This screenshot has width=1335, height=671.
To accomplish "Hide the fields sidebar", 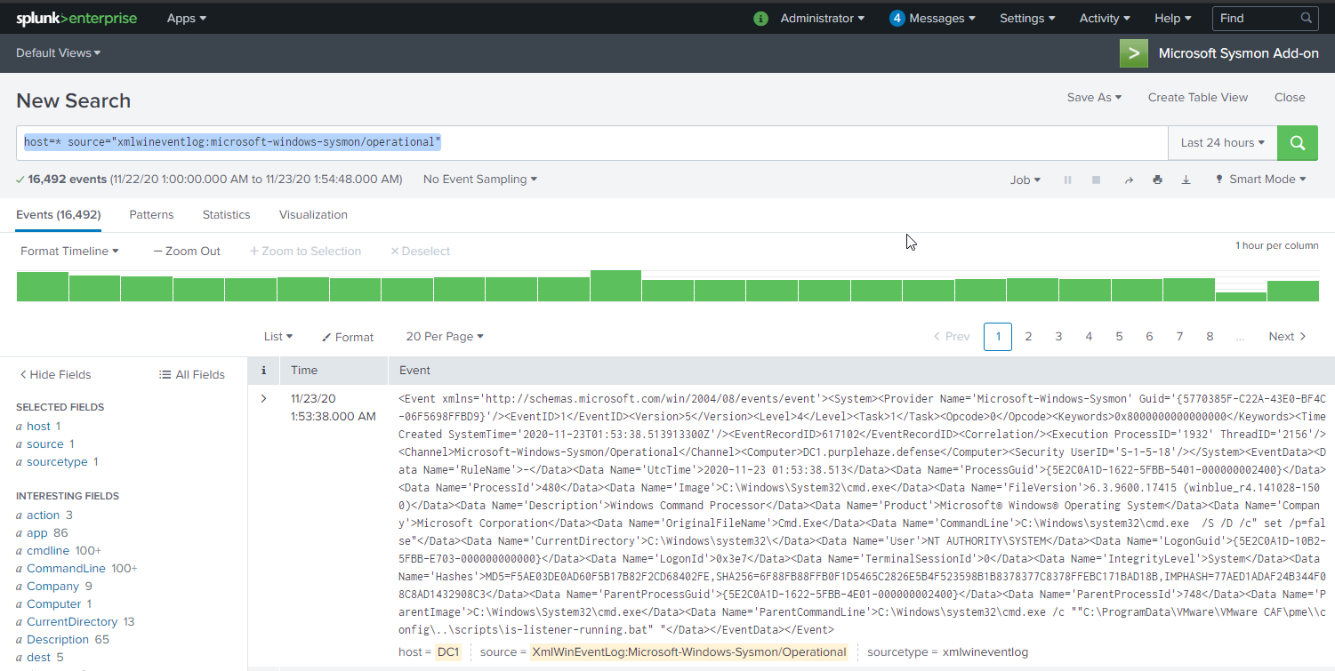I will (55, 374).
